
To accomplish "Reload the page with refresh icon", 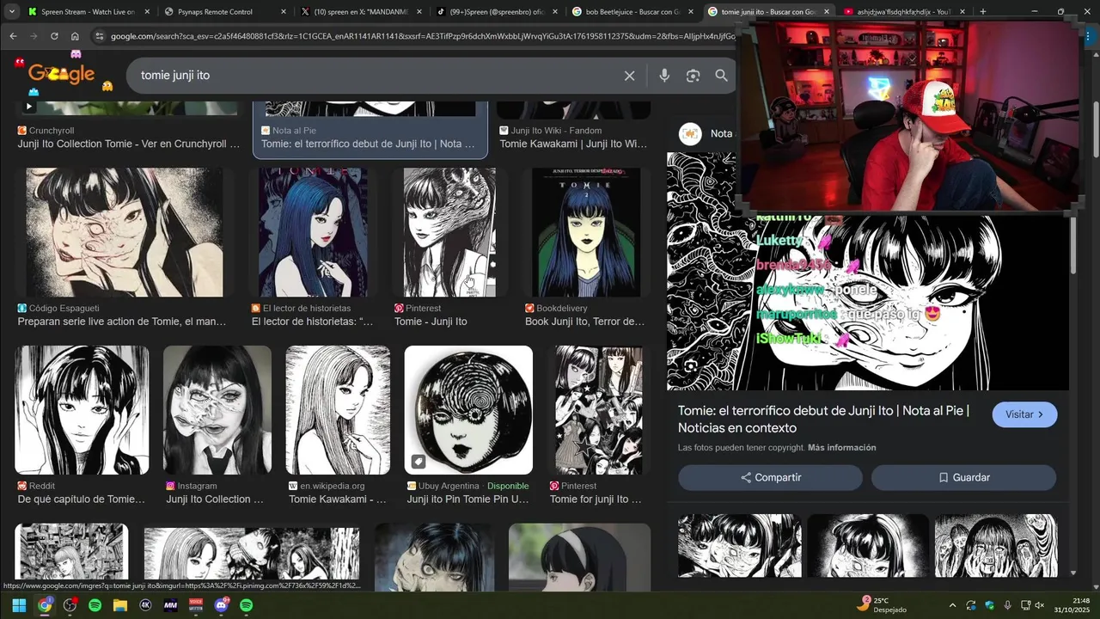I will [x=54, y=36].
